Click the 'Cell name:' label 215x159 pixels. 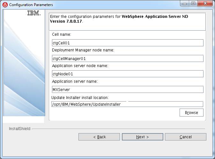(x=62, y=34)
